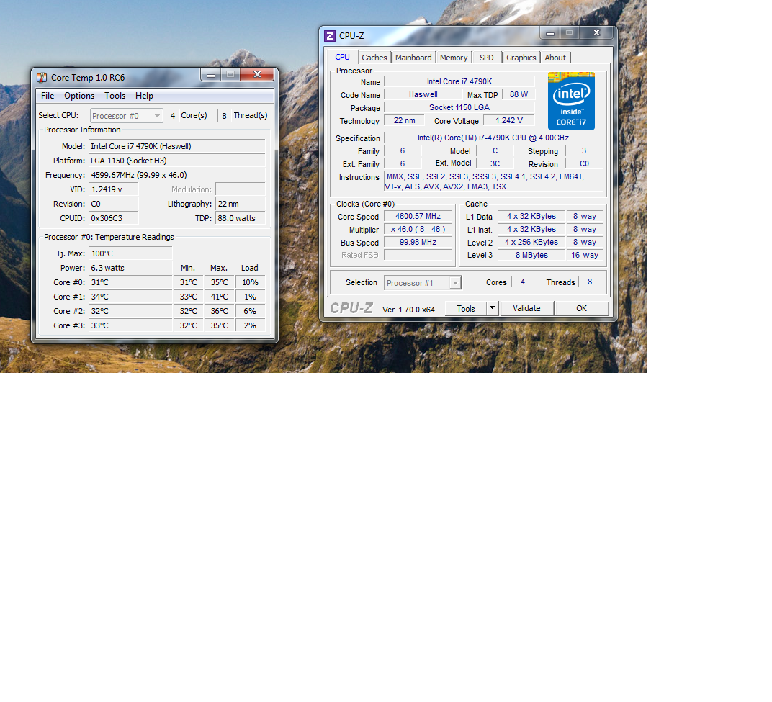The width and height of the screenshot is (772, 702).
Task: Open the Tools dropdown arrow in CPU-Z
Action: point(492,308)
